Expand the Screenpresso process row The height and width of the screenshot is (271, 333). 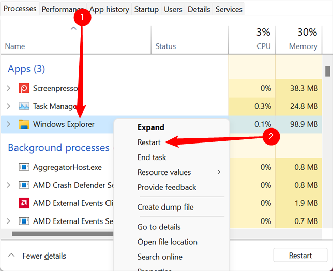click(8, 88)
